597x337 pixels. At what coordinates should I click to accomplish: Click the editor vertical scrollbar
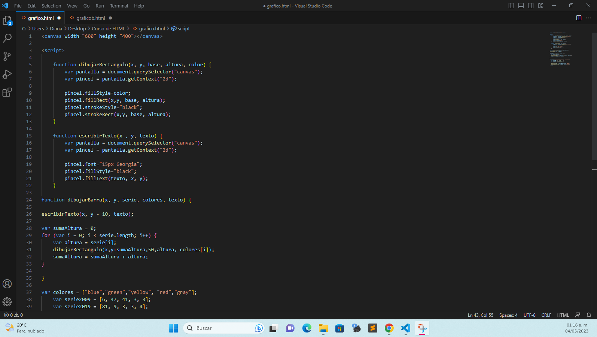click(594, 97)
